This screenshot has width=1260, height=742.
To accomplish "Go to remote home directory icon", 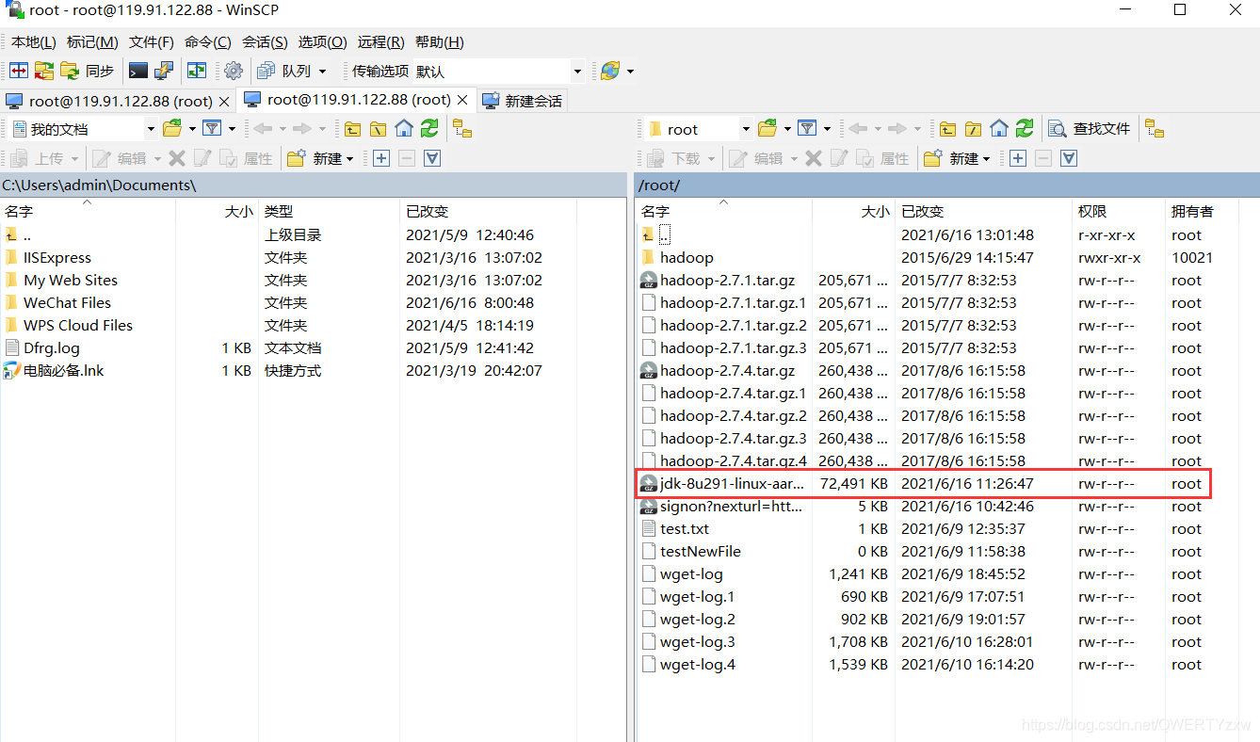I will (999, 128).
